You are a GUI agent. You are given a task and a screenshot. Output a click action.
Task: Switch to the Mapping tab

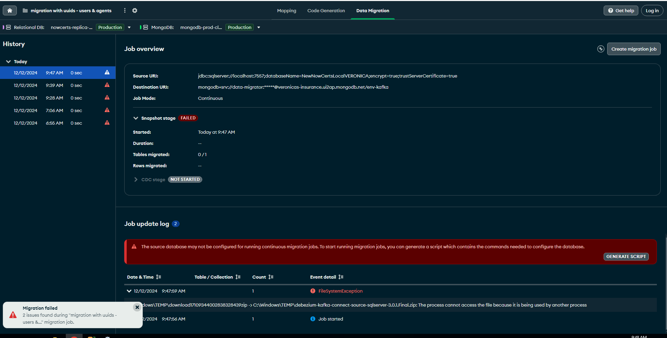coord(286,10)
